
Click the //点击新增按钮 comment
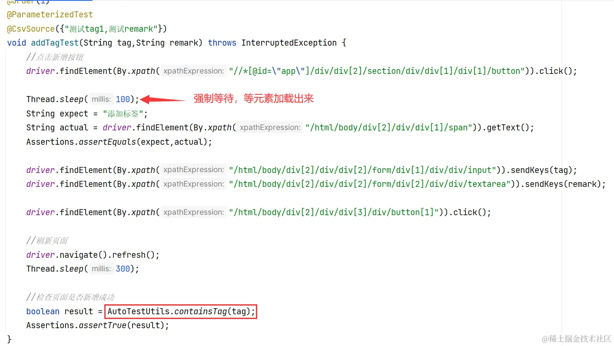(x=55, y=57)
